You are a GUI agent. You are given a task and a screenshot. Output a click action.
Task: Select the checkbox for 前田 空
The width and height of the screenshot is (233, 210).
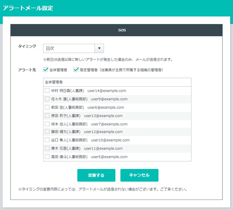click(x=47, y=107)
